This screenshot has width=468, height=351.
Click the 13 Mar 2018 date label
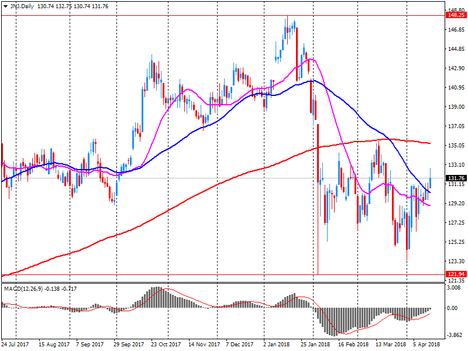391,344
